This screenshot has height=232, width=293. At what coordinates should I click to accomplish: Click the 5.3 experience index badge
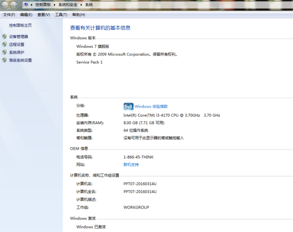[x=128, y=106]
